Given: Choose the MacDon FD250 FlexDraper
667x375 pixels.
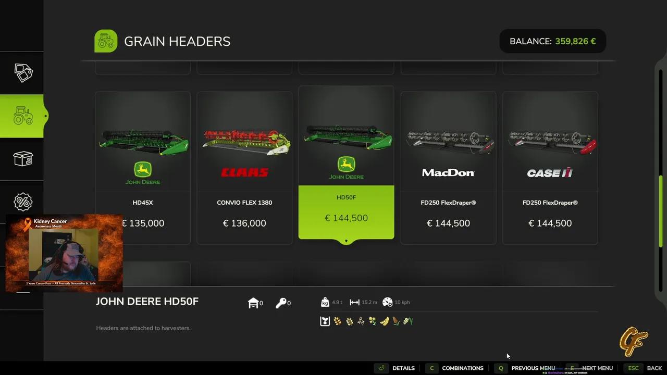Looking at the screenshot, I should click(448, 168).
